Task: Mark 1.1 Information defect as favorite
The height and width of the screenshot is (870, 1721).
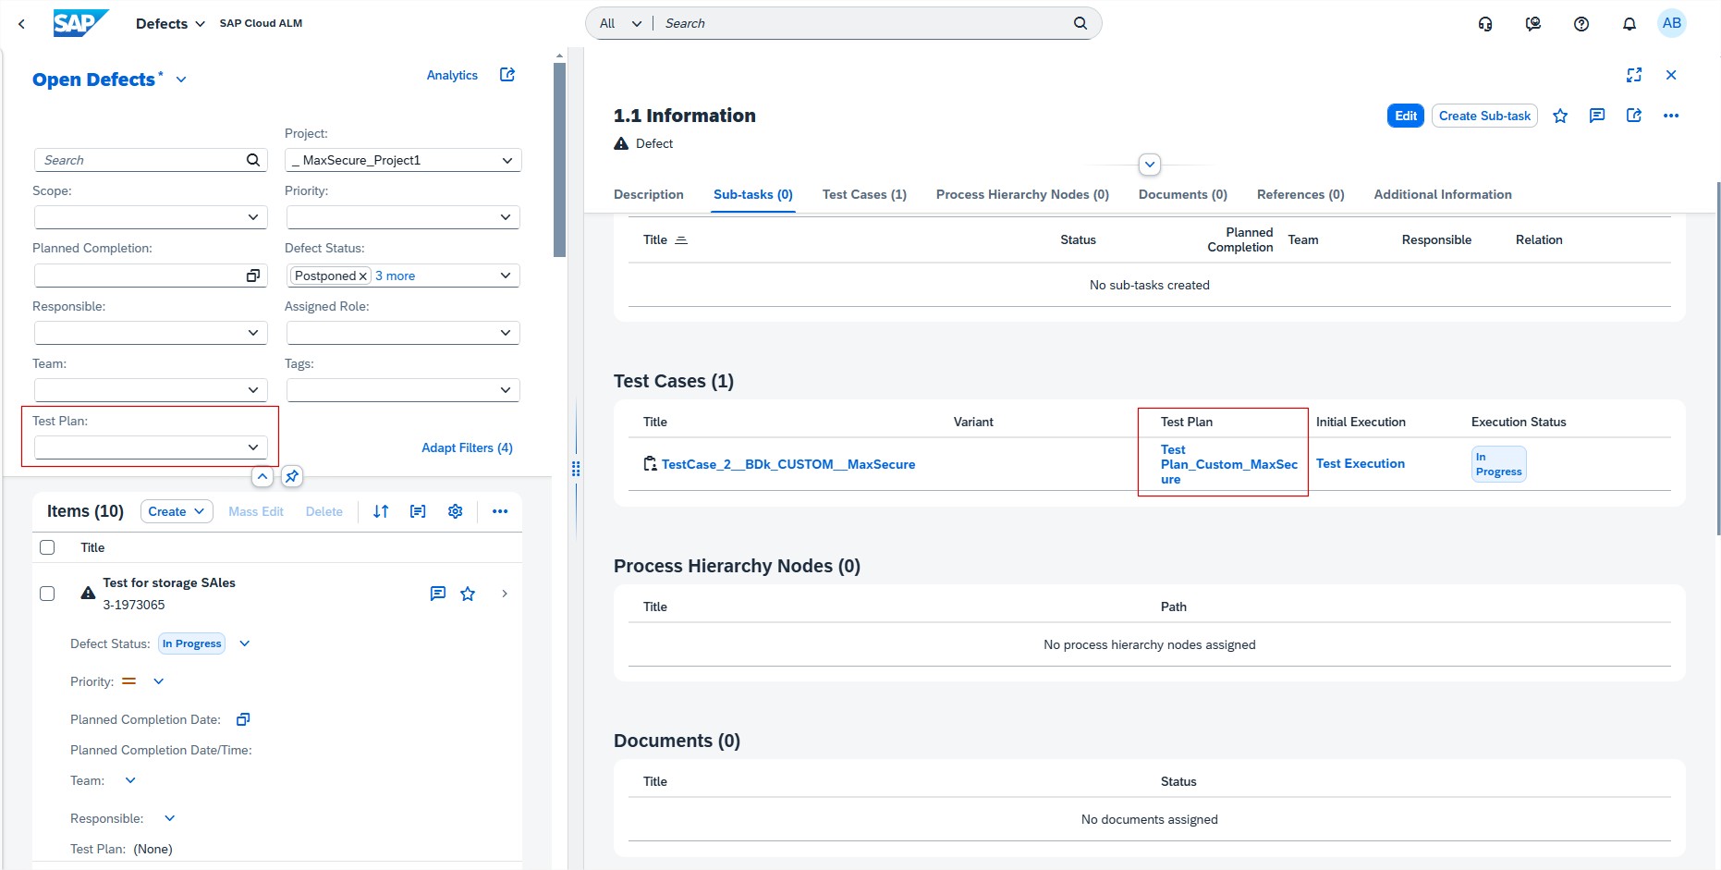Action: [x=1560, y=116]
